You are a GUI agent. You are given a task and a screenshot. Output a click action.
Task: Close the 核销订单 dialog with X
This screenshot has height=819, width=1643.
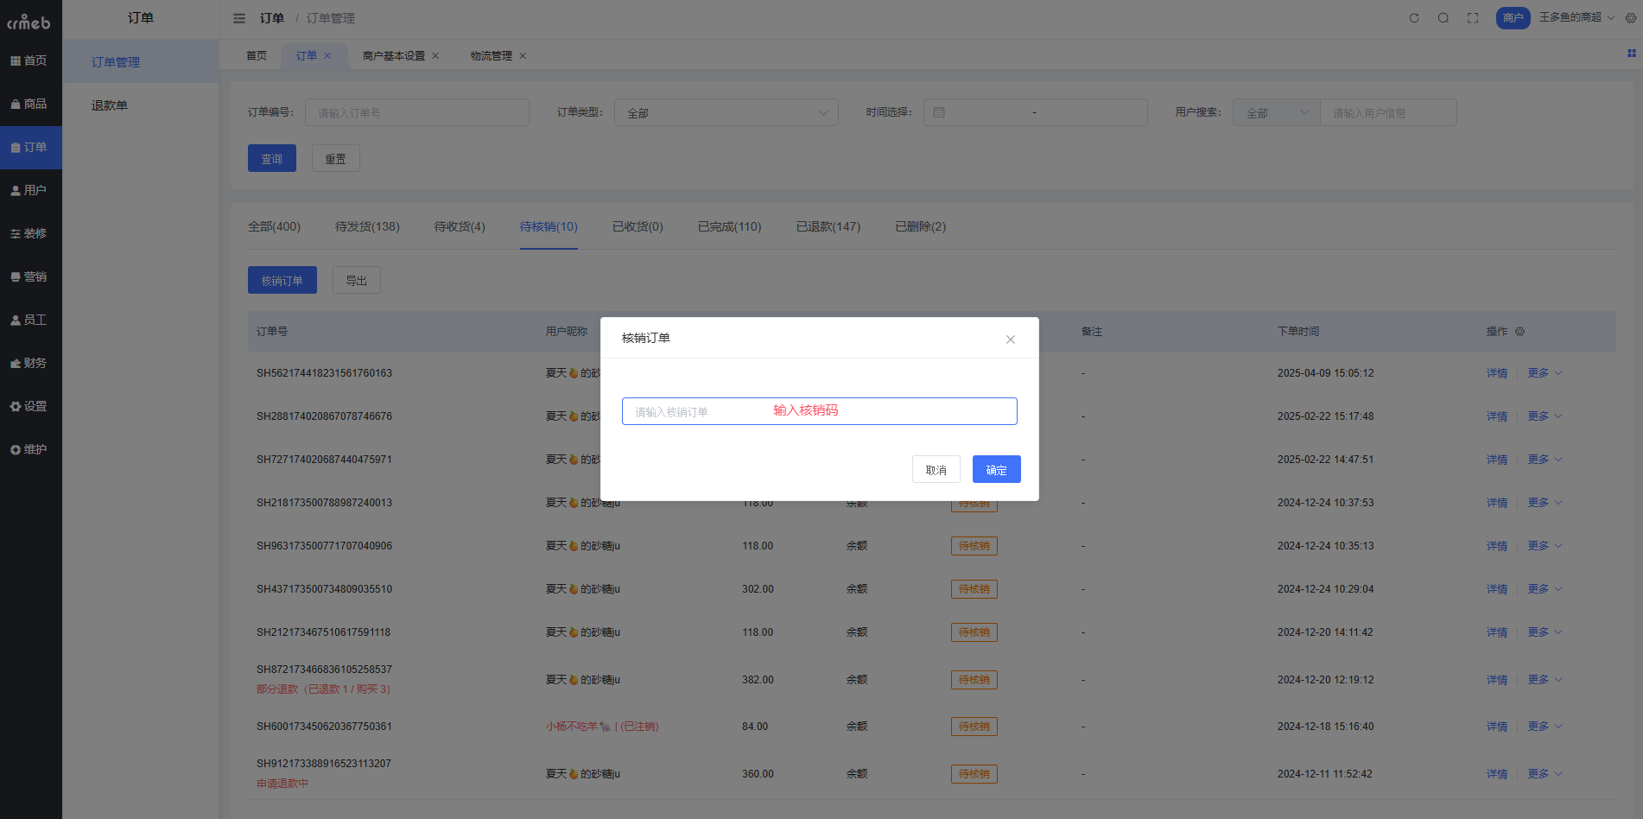[x=1010, y=340]
